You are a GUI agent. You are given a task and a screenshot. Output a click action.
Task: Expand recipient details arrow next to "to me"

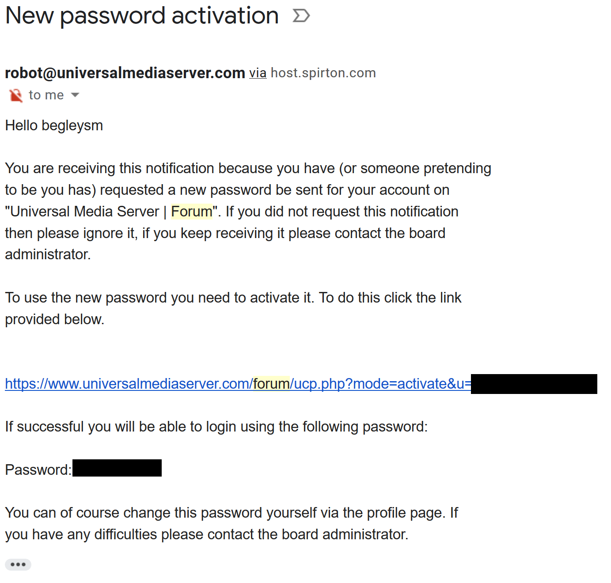(75, 95)
